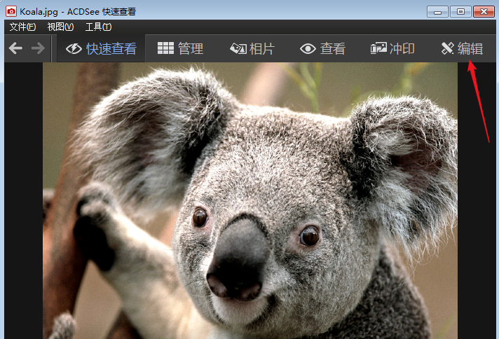Click the photo stack icon for 相片
The width and height of the screenshot is (499, 339).
click(238, 49)
